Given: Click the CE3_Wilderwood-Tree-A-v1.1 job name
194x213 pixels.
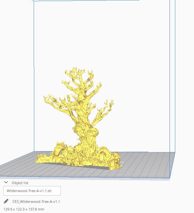Looking at the screenshot, I should coord(36,202).
